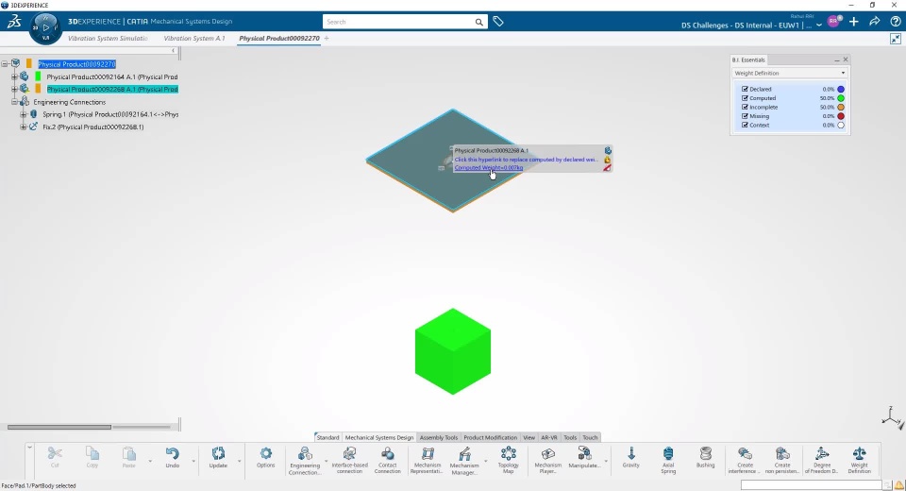Expand the Fix.2 tree node
The height and width of the screenshot is (491, 906).
[23, 127]
